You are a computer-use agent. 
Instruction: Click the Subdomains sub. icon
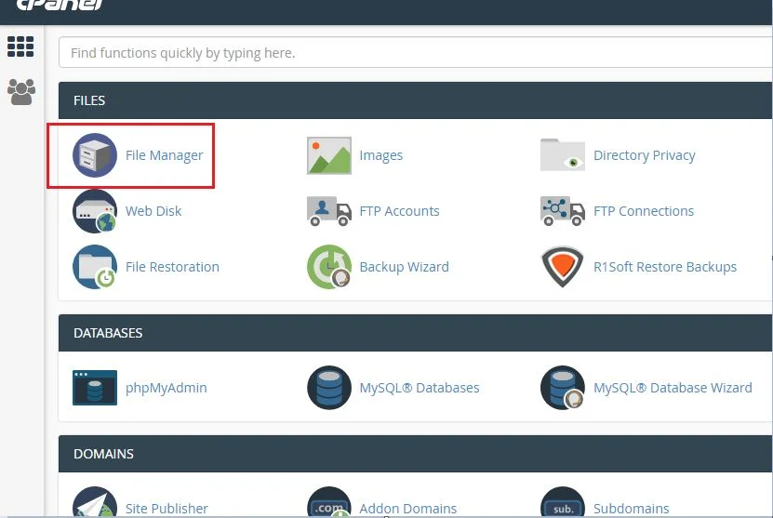563,502
